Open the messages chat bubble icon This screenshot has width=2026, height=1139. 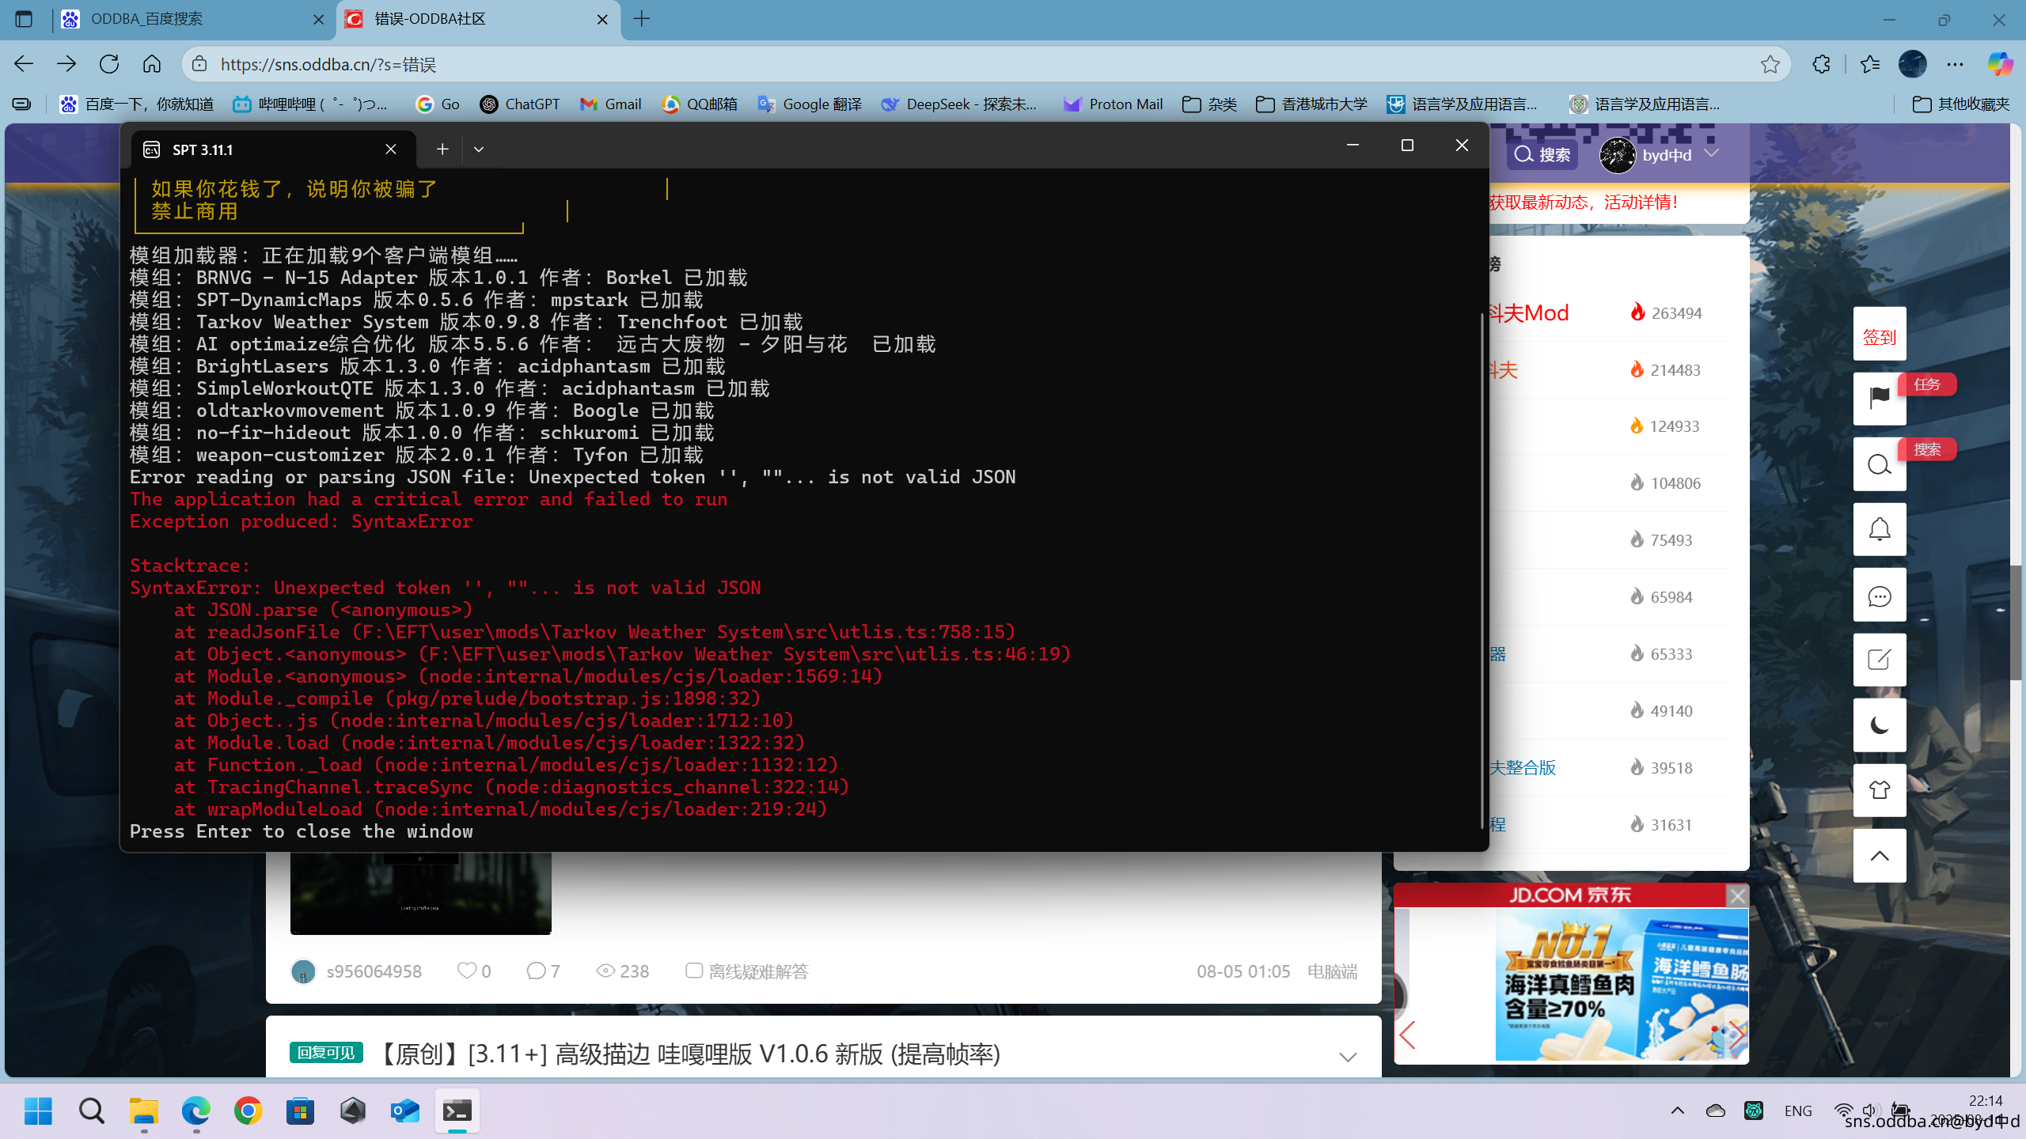[1880, 595]
